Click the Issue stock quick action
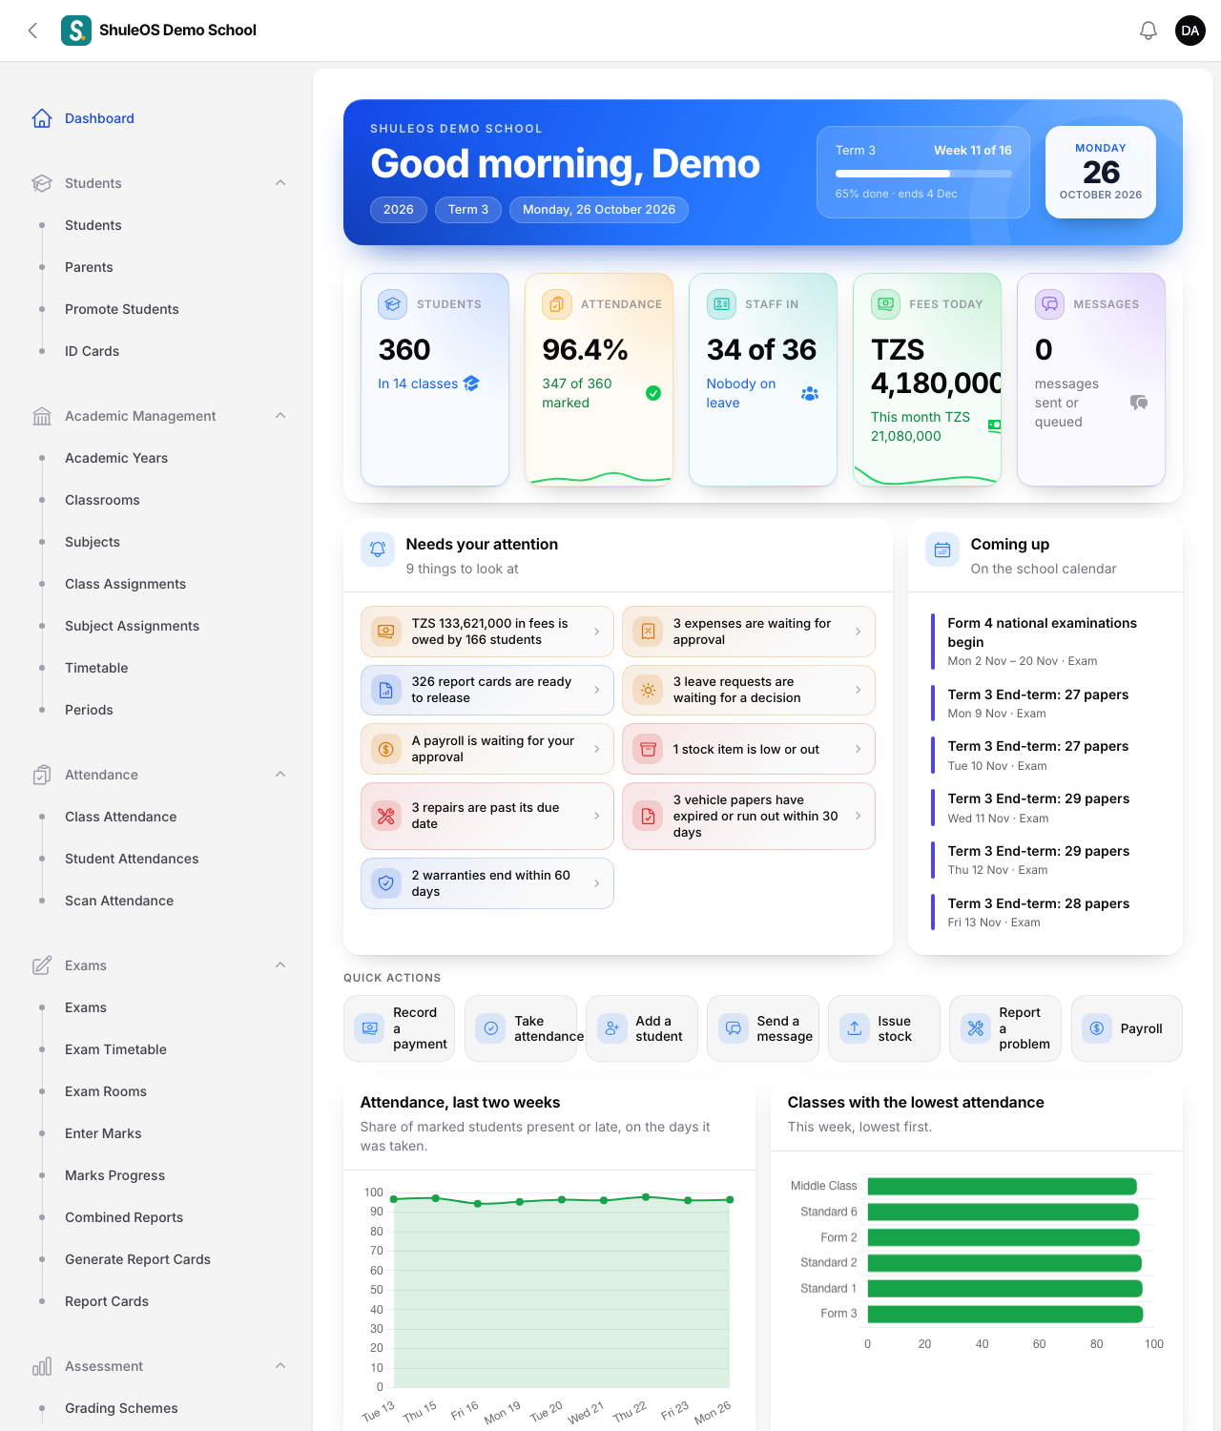The height and width of the screenshot is (1431, 1221). [x=884, y=1028]
